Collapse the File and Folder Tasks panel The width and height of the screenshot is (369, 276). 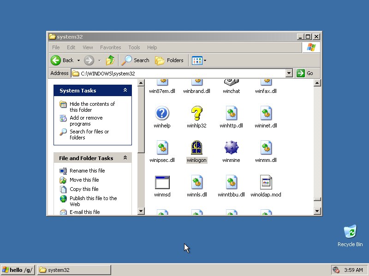pyautogui.click(x=125, y=158)
